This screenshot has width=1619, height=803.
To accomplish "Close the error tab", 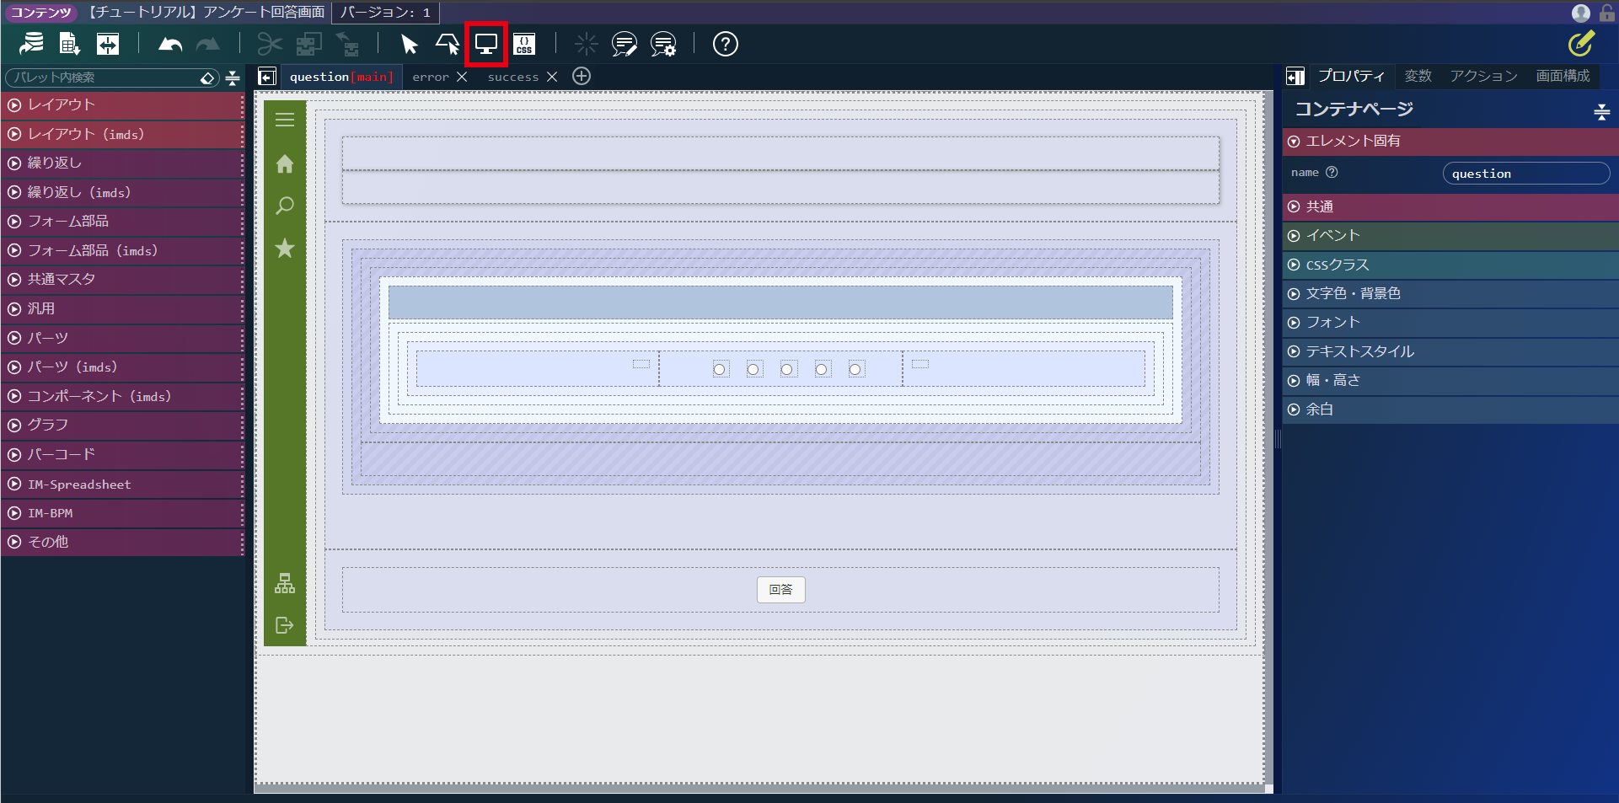I will (462, 77).
